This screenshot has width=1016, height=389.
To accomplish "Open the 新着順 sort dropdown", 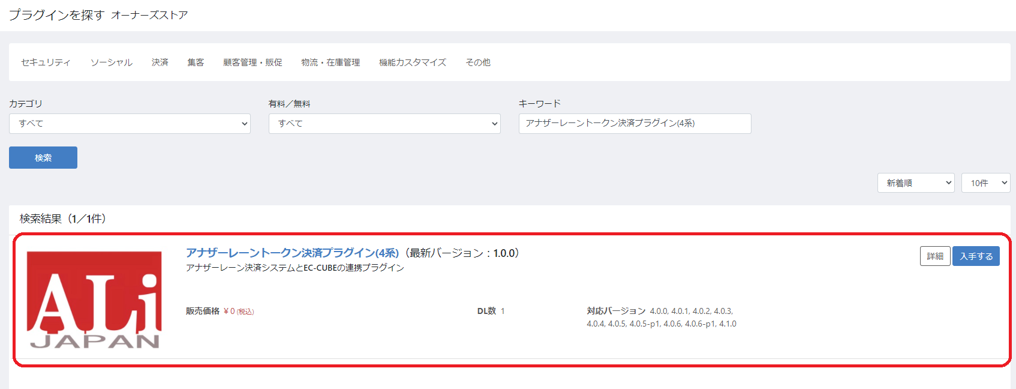I will click(x=916, y=183).
